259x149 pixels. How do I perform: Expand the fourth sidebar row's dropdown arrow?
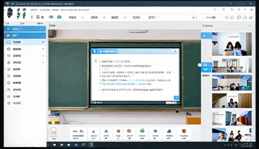[43, 49]
